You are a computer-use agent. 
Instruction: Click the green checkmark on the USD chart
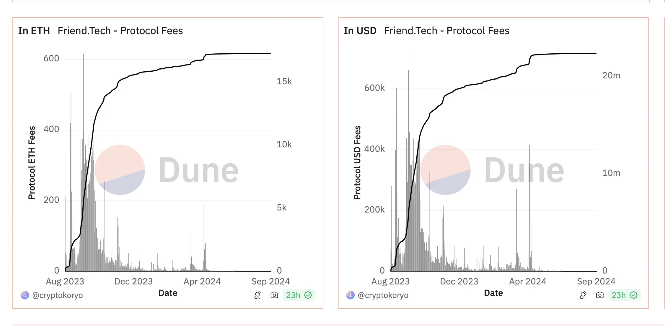(634, 295)
